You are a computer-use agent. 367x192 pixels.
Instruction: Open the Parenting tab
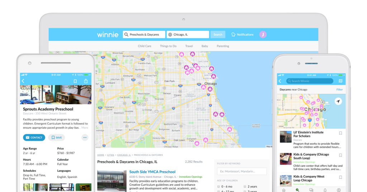tap(223, 46)
